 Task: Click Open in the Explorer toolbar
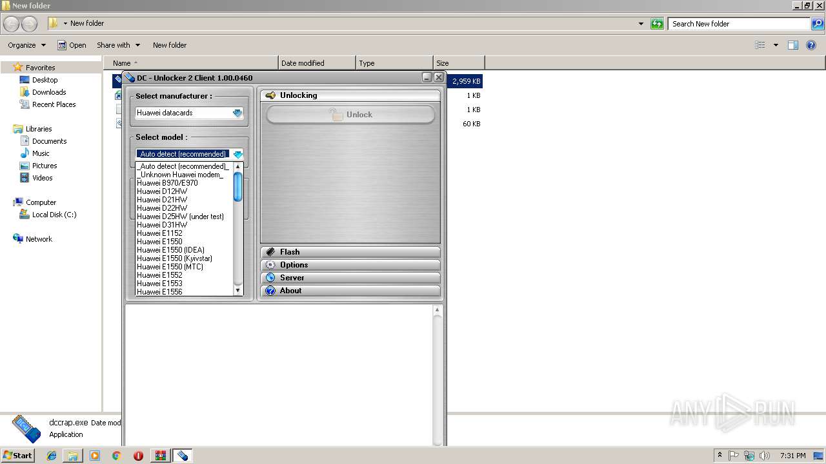[72, 45]
